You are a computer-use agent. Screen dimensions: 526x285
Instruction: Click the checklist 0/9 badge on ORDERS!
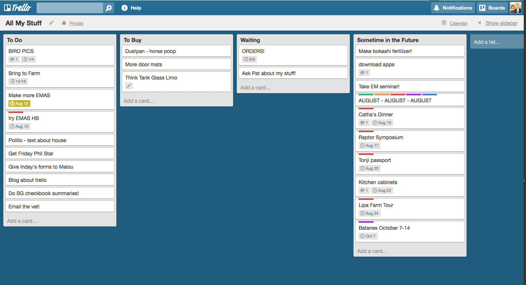249,59
